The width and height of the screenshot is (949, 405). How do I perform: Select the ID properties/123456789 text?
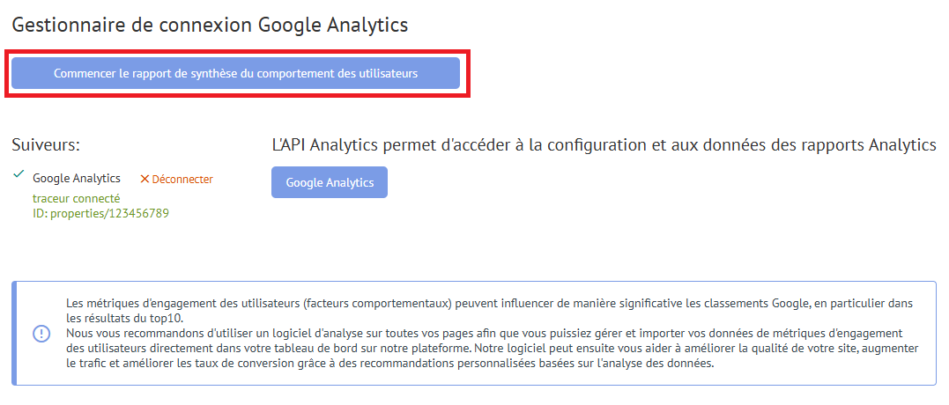tap(100, 213)
